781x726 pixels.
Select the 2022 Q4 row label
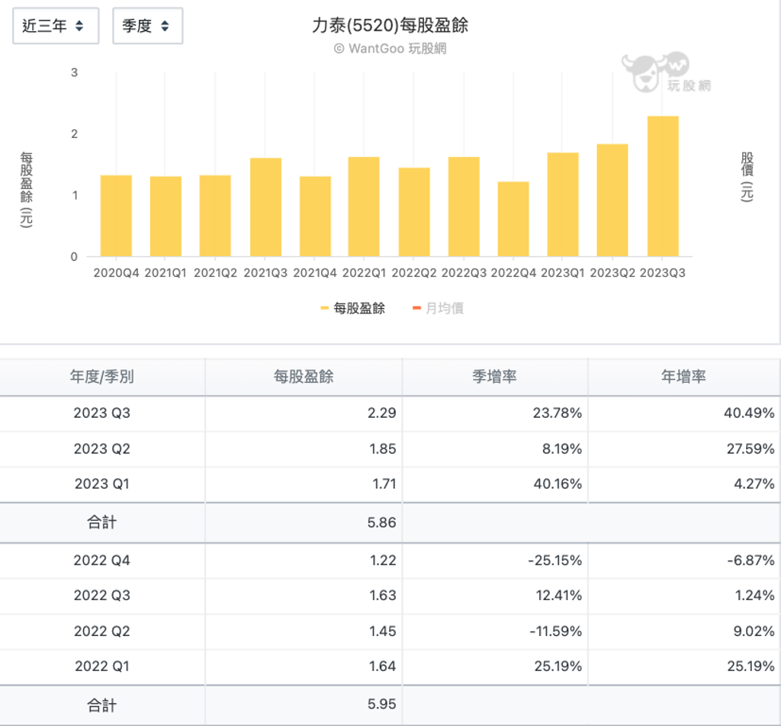102,561
